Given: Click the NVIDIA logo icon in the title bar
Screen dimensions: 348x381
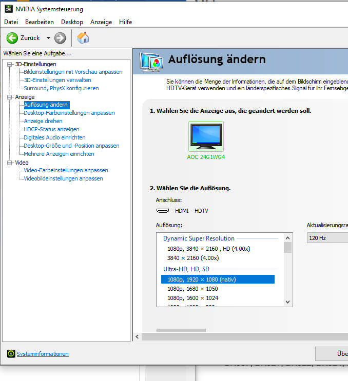Looking at the screenshot, I should (x=9, y=9).
